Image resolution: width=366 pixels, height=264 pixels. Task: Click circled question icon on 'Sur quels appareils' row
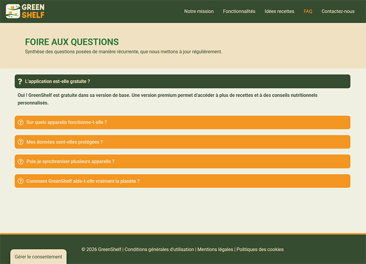coord(21,122)
